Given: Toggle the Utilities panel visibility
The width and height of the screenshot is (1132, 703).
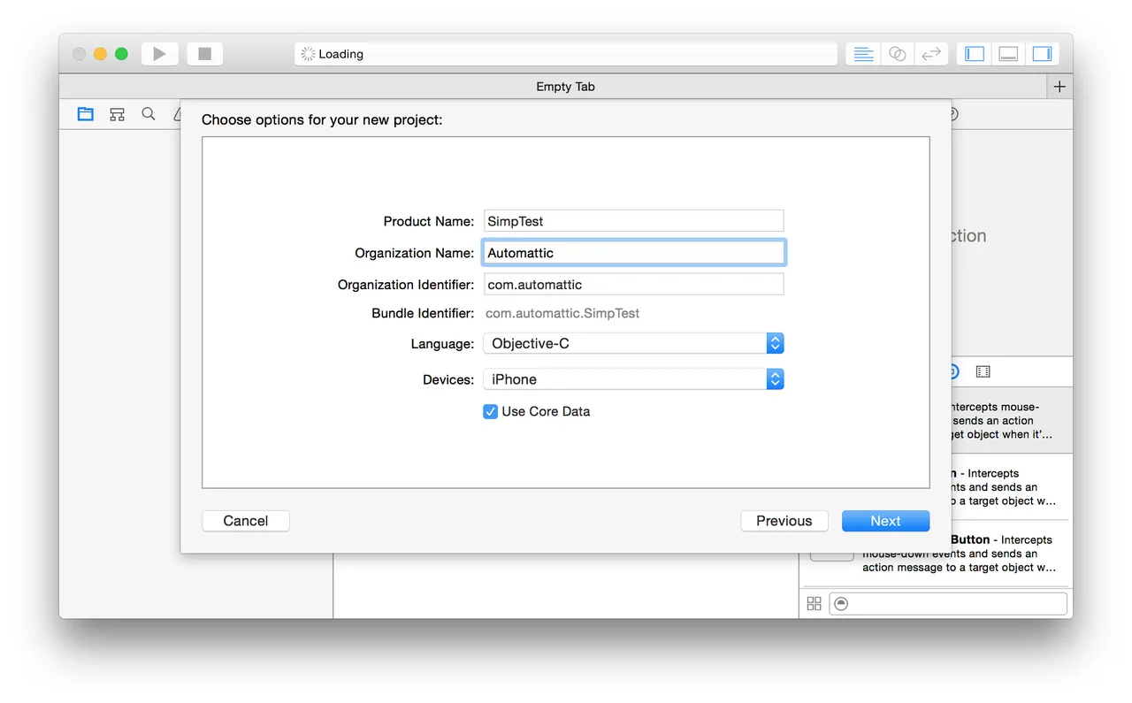Looking at the screenshot, I should 1042,54.
